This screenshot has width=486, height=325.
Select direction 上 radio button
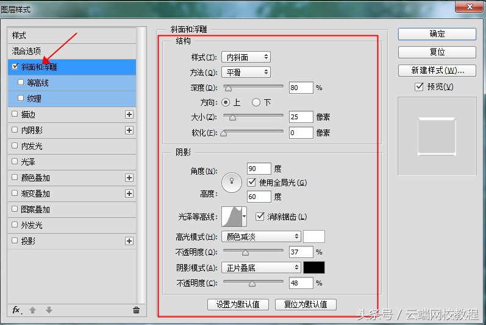[226, 102]
